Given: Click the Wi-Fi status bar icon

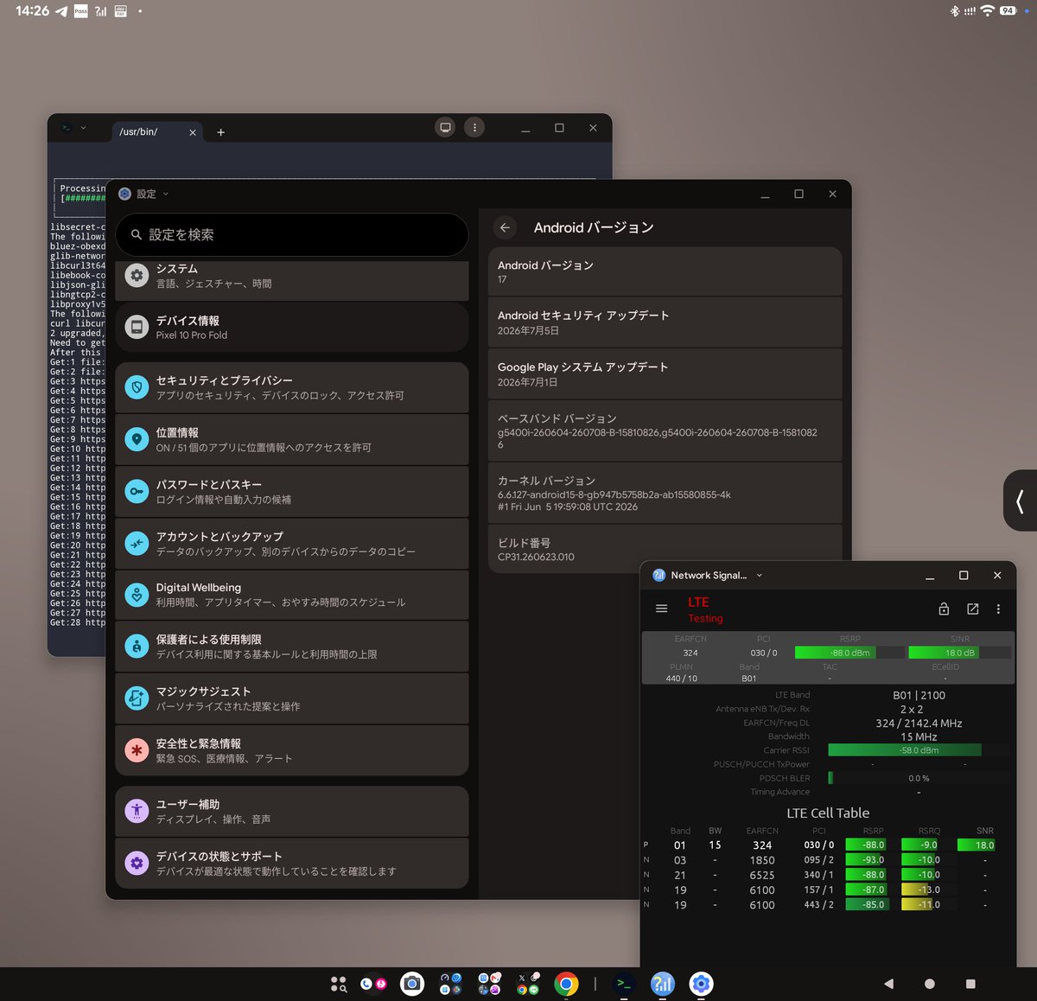Looking at the screenshot, I should [x=987, y=10].
